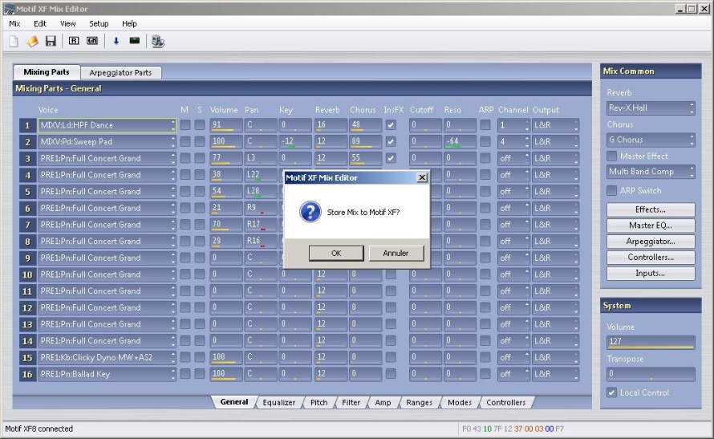Click the part 4 Pan field showing L22
Screen dimensions: 714x439
coord(261,175)
